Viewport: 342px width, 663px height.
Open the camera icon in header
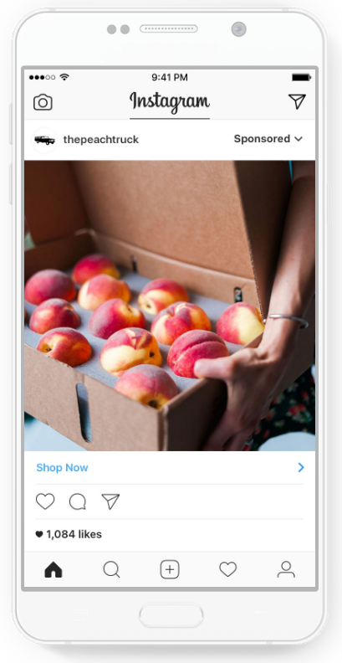click(43, 102)
